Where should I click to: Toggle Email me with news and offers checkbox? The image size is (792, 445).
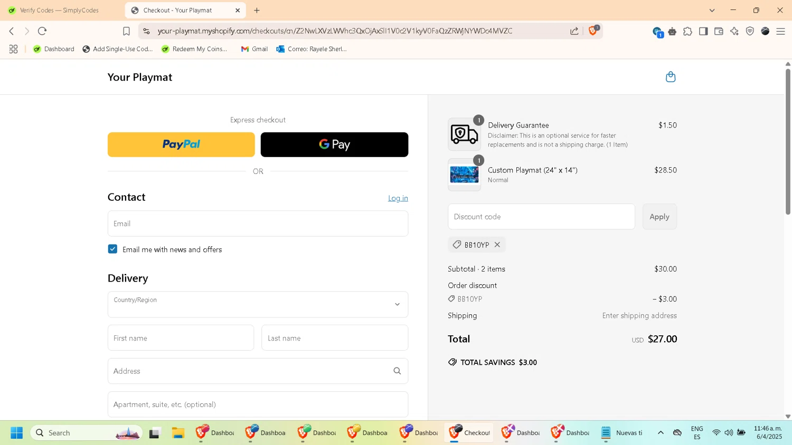(112, 249)
